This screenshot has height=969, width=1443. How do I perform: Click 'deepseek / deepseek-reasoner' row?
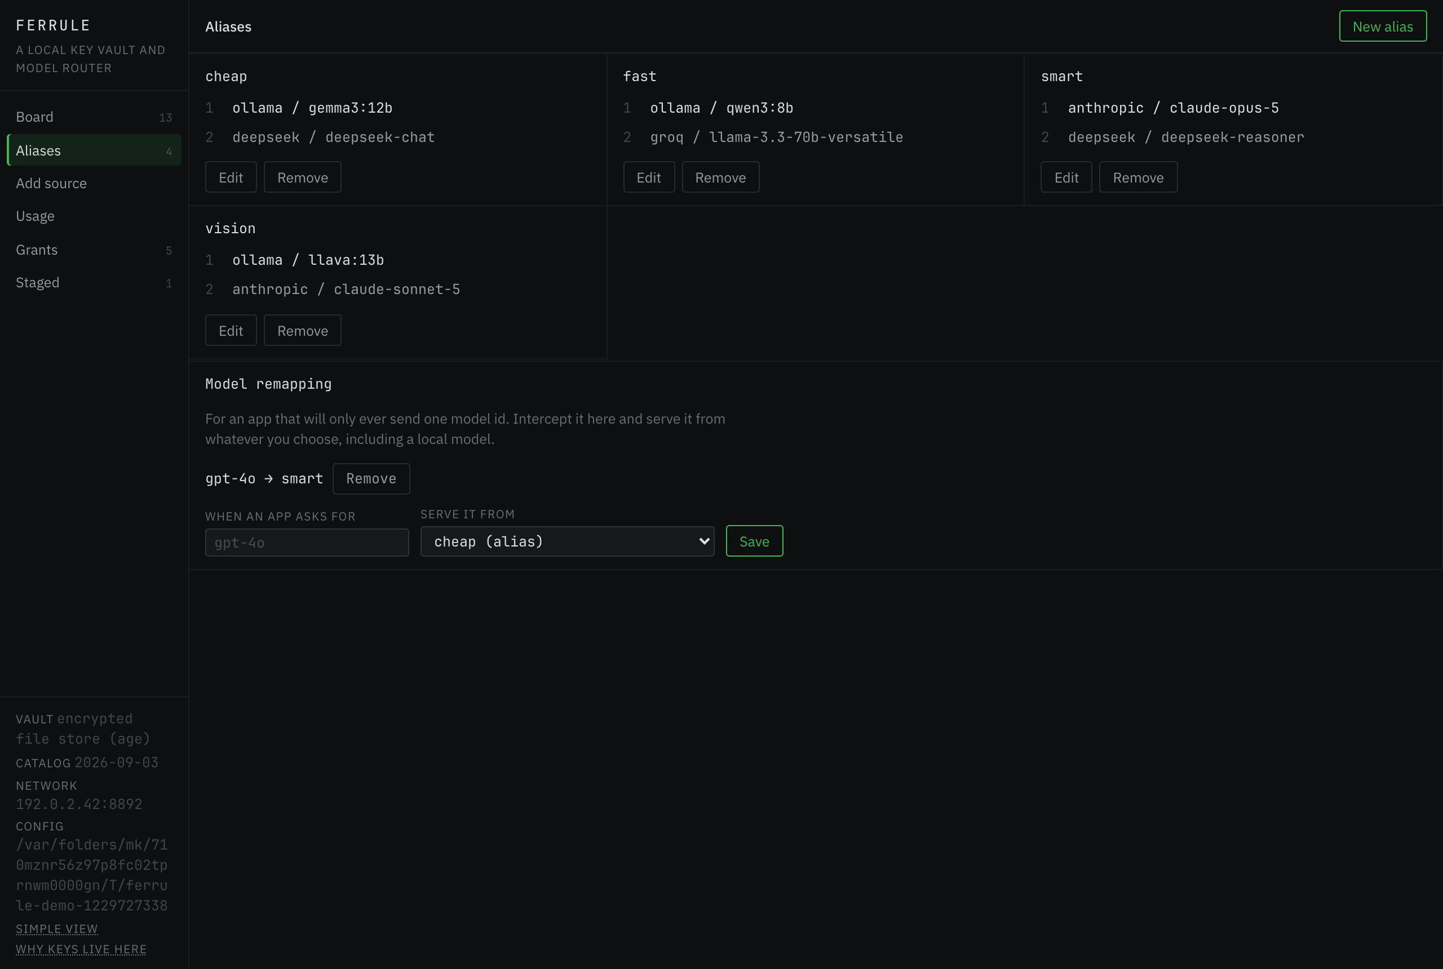1186,137
